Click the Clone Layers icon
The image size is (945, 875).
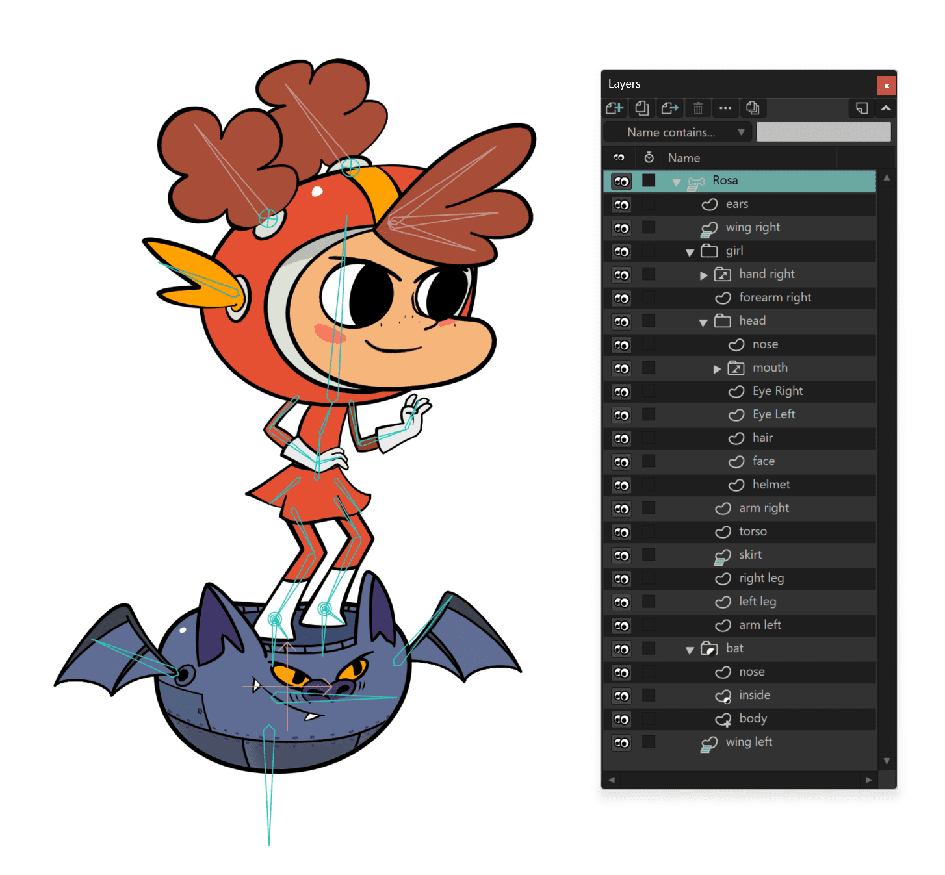[753, 108]
